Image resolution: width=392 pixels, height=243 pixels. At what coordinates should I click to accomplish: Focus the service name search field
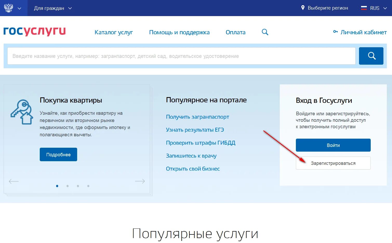pyautogui.click(x=181, y=56)
